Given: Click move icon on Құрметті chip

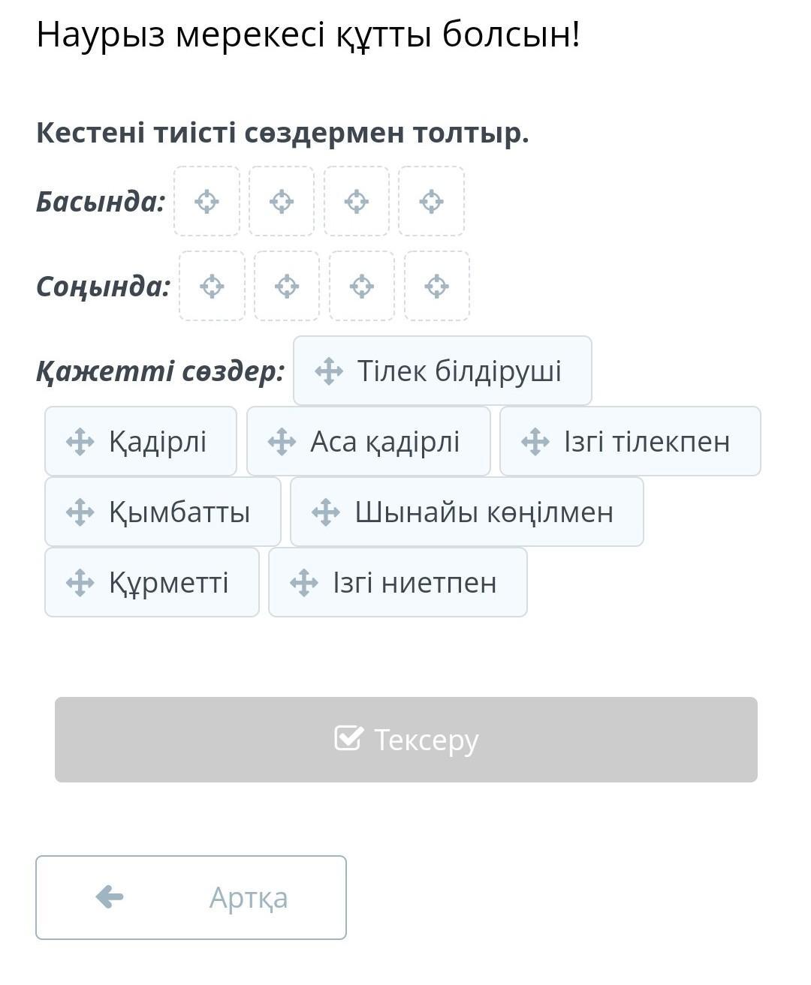Looking at the screenshot, I should 80,583.
